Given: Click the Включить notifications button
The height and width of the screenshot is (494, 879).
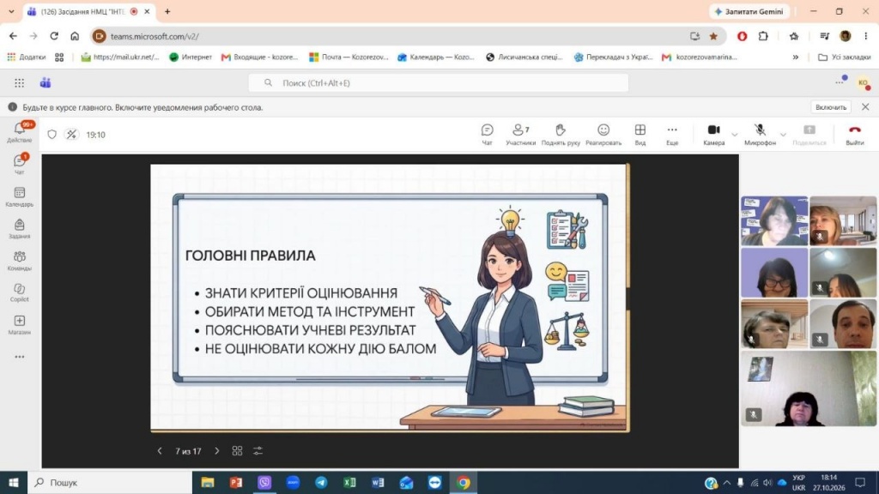Looking at the screenshot, I should click(831, 107).
